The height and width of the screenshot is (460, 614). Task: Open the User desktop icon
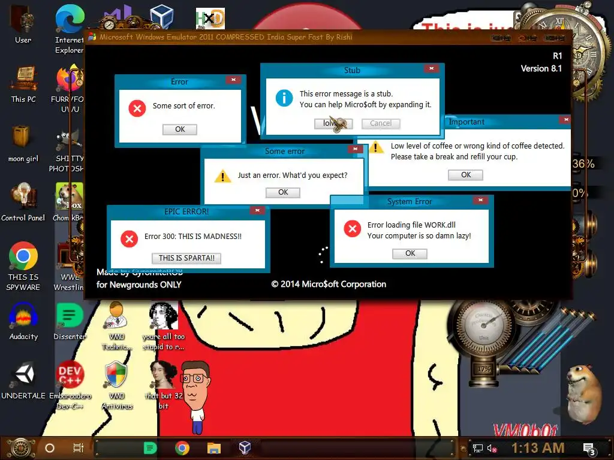[x=23, y=24]
